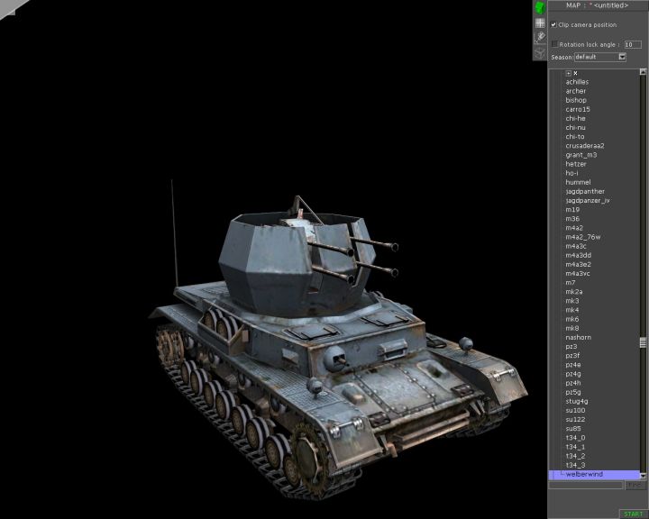
Task: Click the syringe-shaped tool icon
Action: [539, 38]
